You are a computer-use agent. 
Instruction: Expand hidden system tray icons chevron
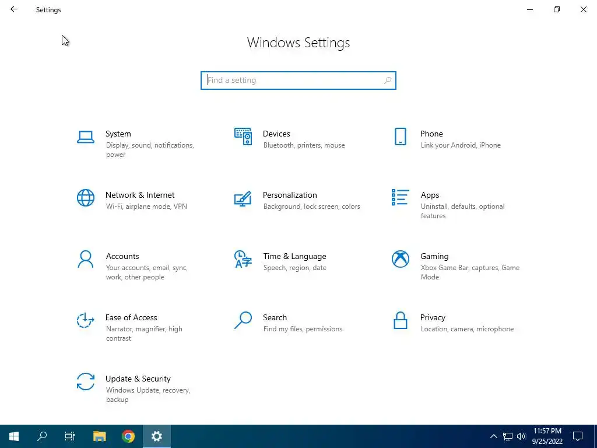click(x=493, y=436)
